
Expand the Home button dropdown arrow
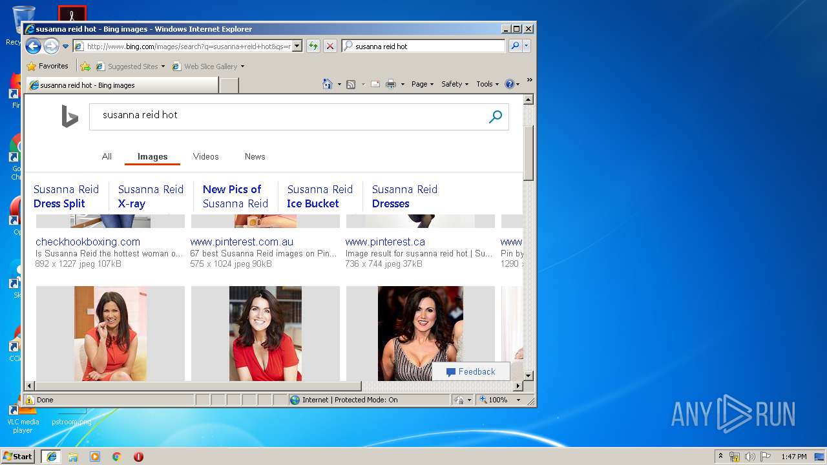339,84
